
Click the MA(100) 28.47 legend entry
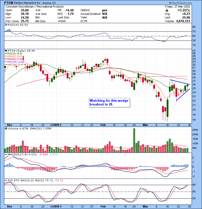pos(15,65)
